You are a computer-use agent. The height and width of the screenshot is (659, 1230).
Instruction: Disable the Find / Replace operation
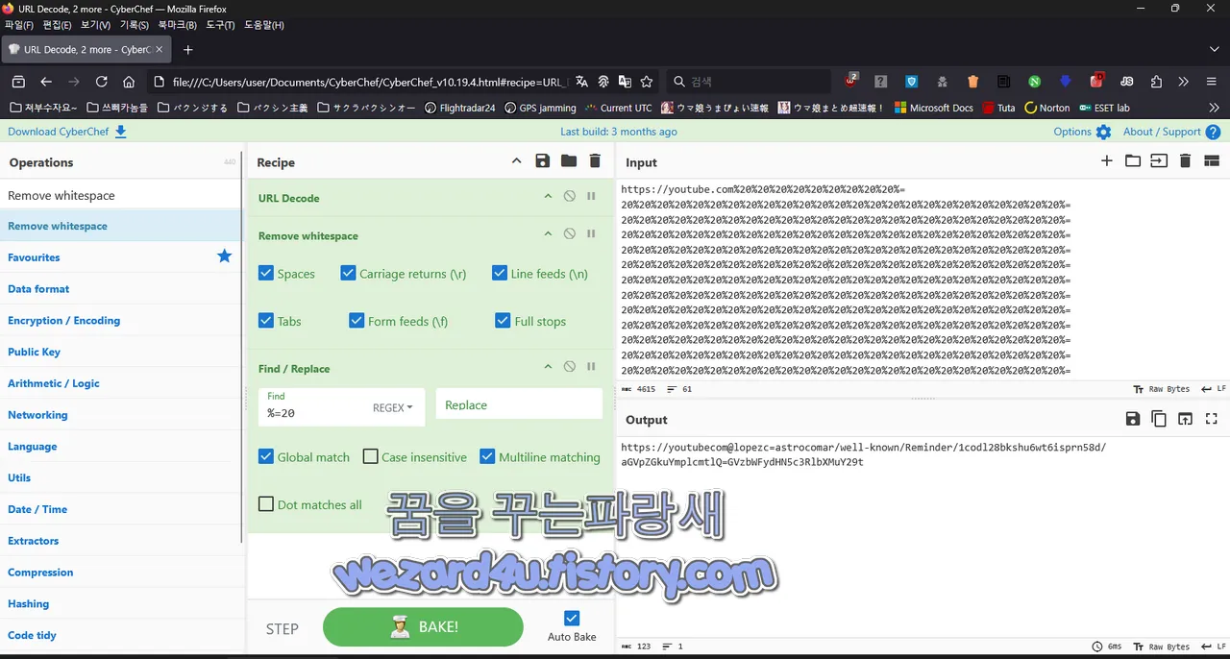pyautogui.click(x=570, y=367)
